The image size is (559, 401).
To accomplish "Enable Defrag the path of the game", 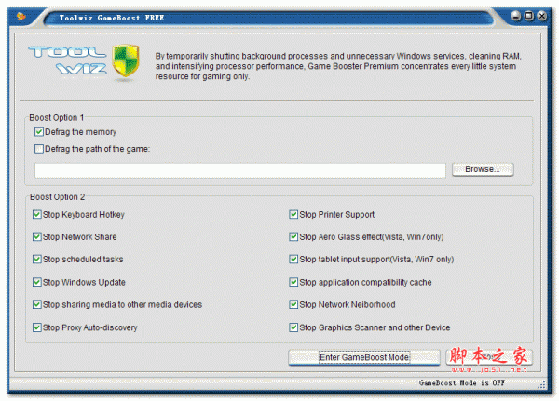I will (x=39, y=149).
